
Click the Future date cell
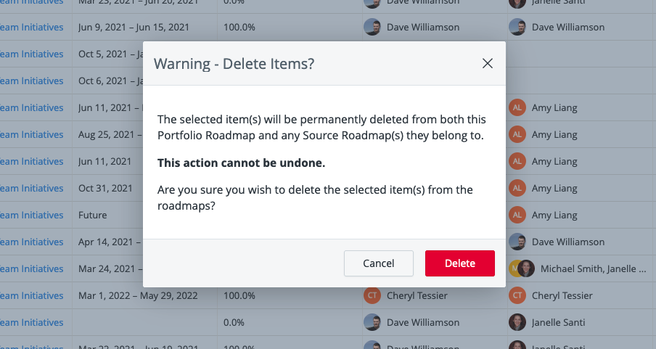[x=108, y=215]
